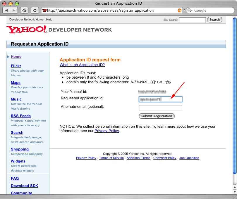Open the Flickr sidebar link
Screen dimensions: 237x199
(16, 66)
